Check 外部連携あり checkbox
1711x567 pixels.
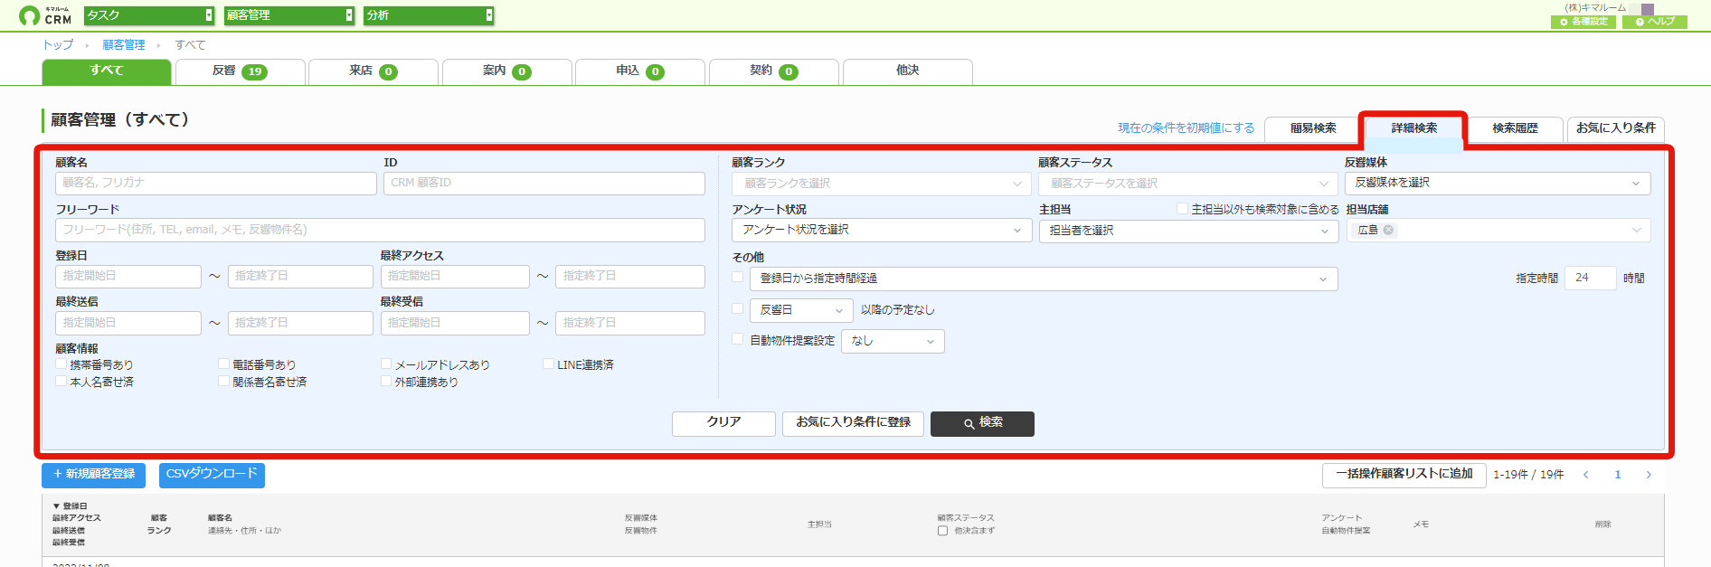[x=386, y=382]
